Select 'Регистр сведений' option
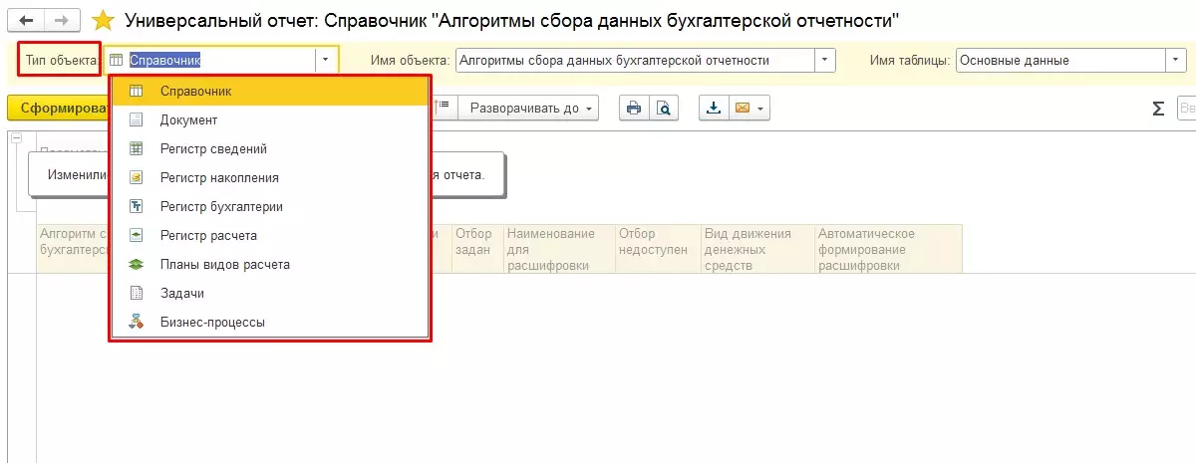The width and height of the screenshot is (1196, 463). 269,148
